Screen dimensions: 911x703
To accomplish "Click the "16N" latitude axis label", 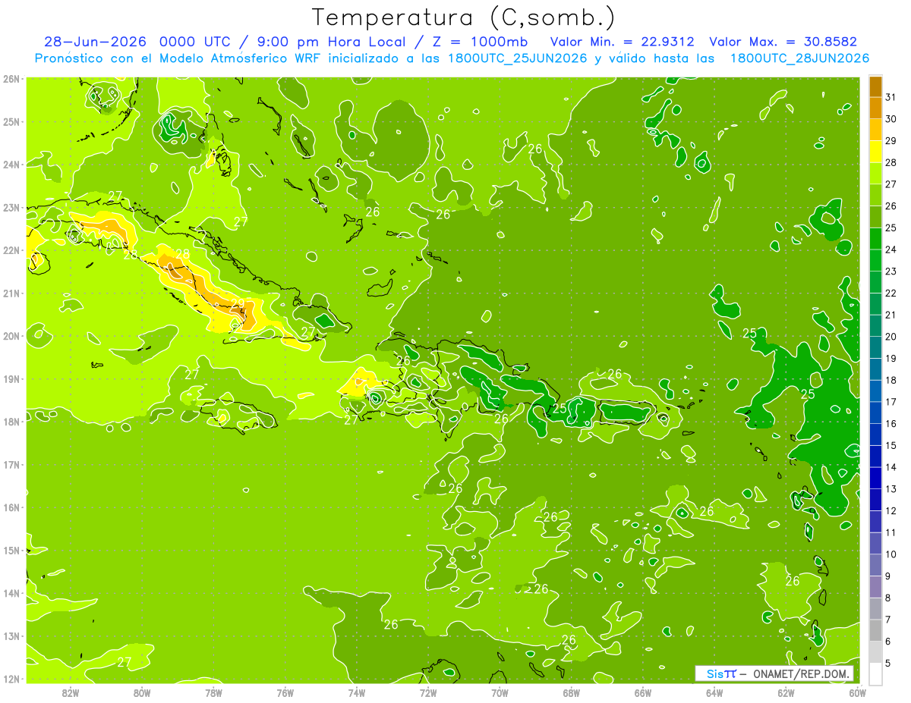I will click(11, 507).
